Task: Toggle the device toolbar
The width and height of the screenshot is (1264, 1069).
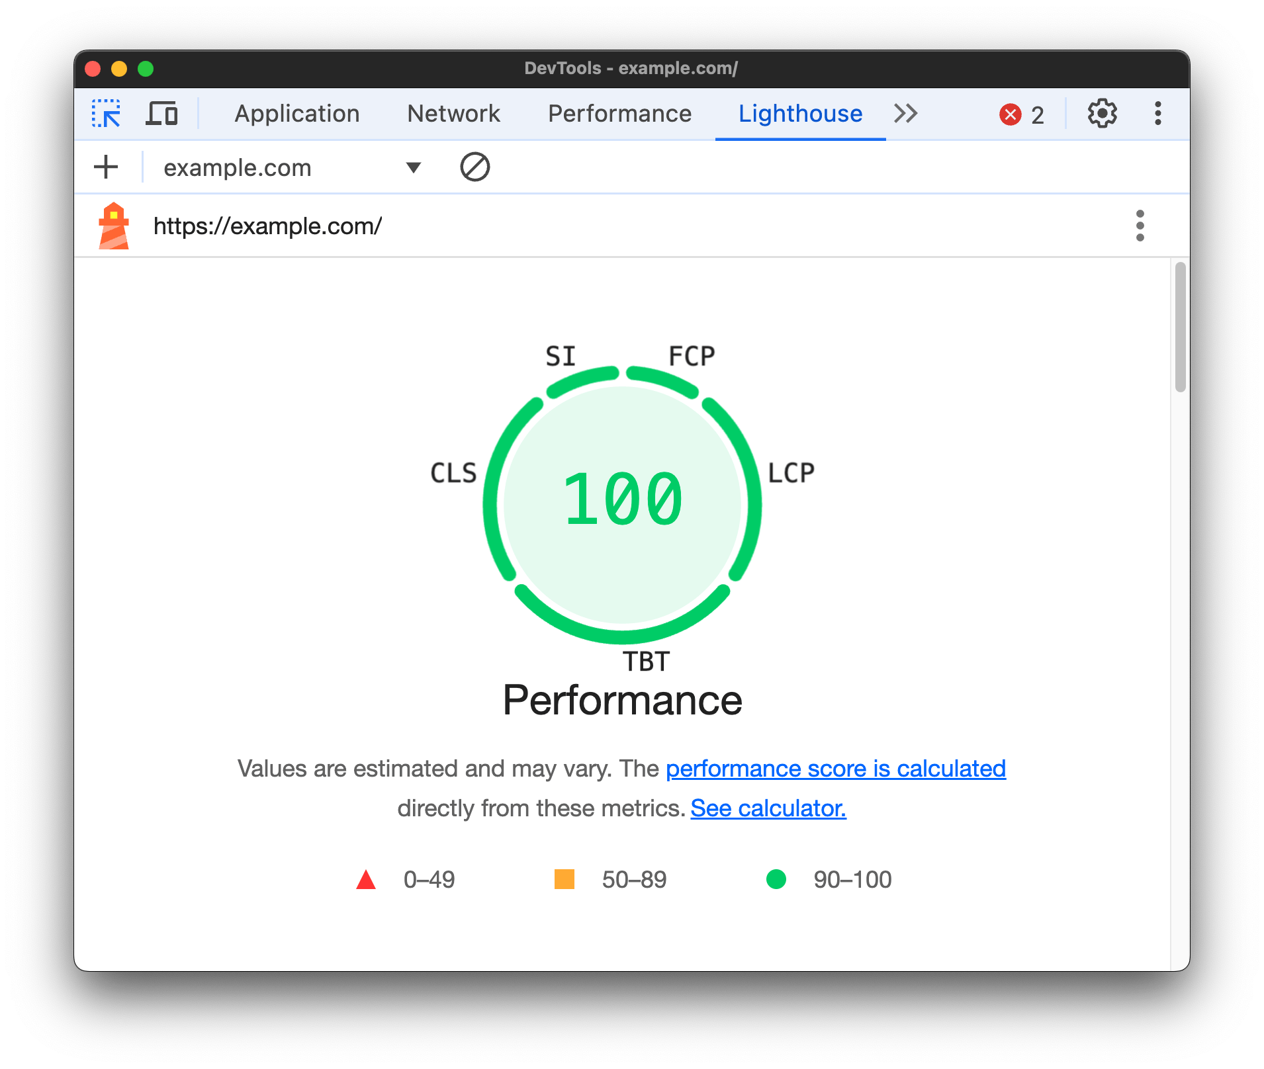Action: [162, 114]
